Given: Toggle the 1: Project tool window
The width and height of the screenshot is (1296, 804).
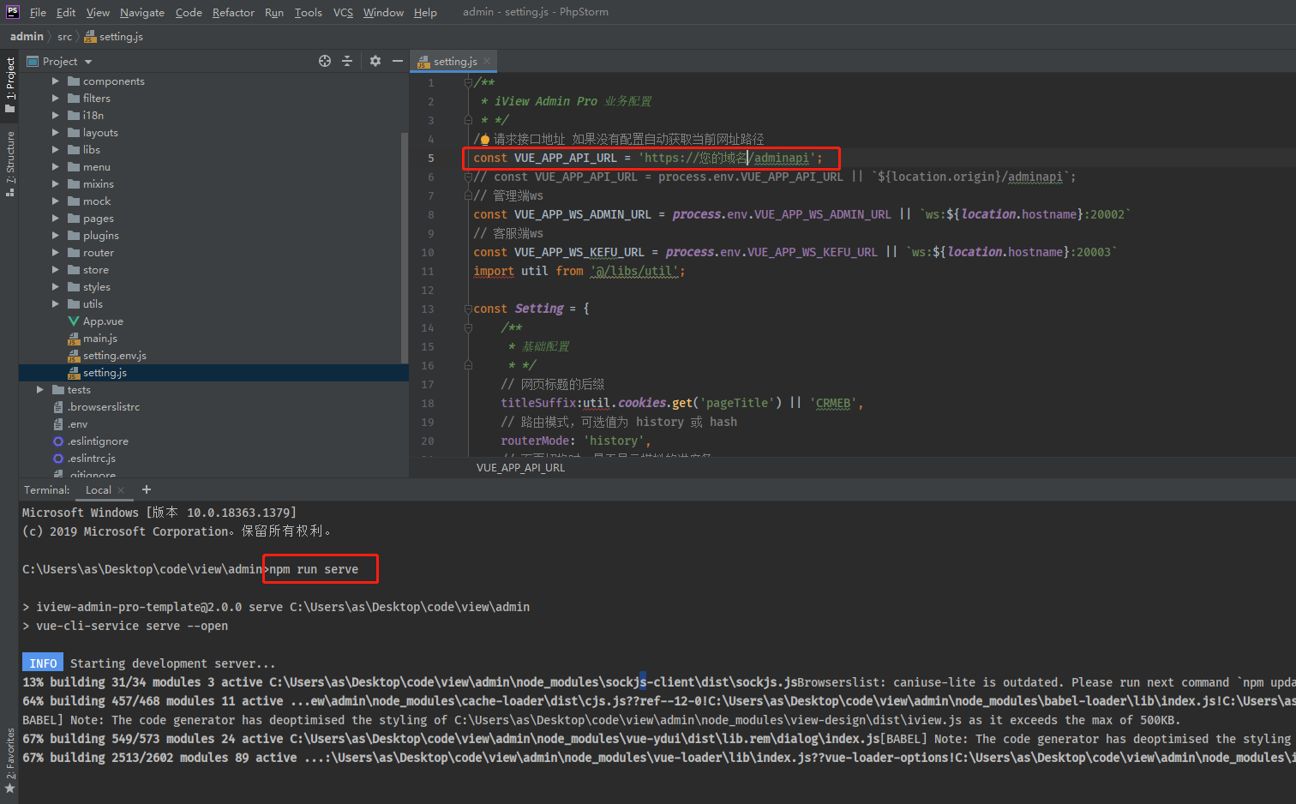Looking at the screenshot, I should pos(10,84).
